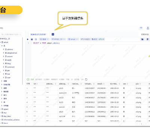Click the sort icon on the sex column
Screen dimensions: 150x135
tap(127, 84)
